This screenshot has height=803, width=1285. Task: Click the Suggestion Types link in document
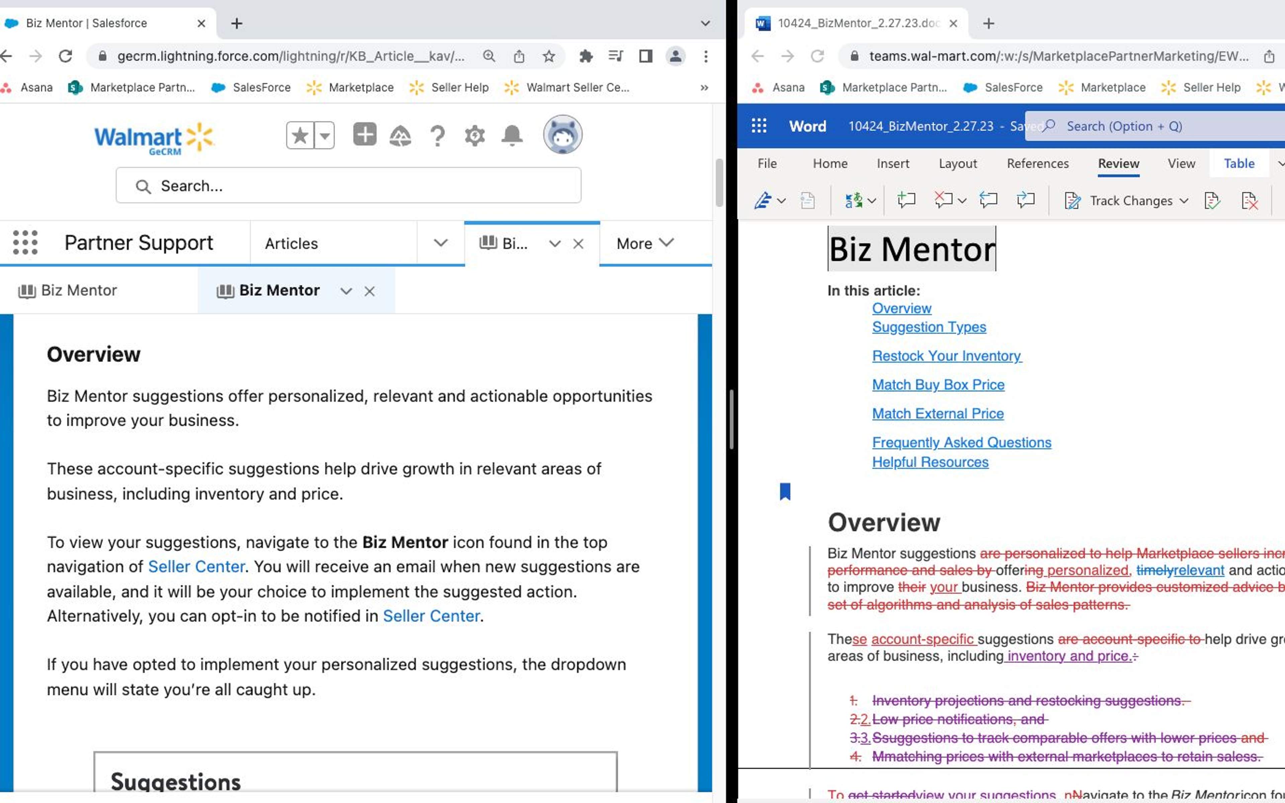click(x=929, y=327)
